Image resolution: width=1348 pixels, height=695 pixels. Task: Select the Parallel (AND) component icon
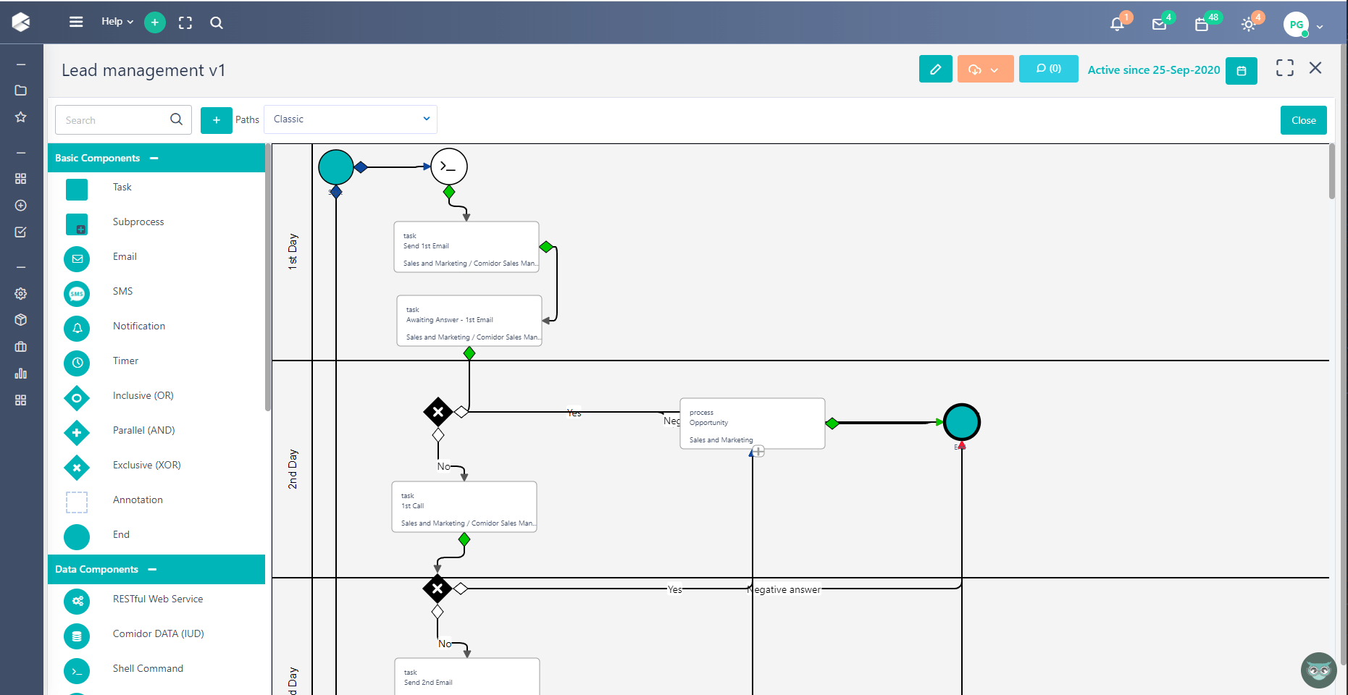click(x=77, y=432)
